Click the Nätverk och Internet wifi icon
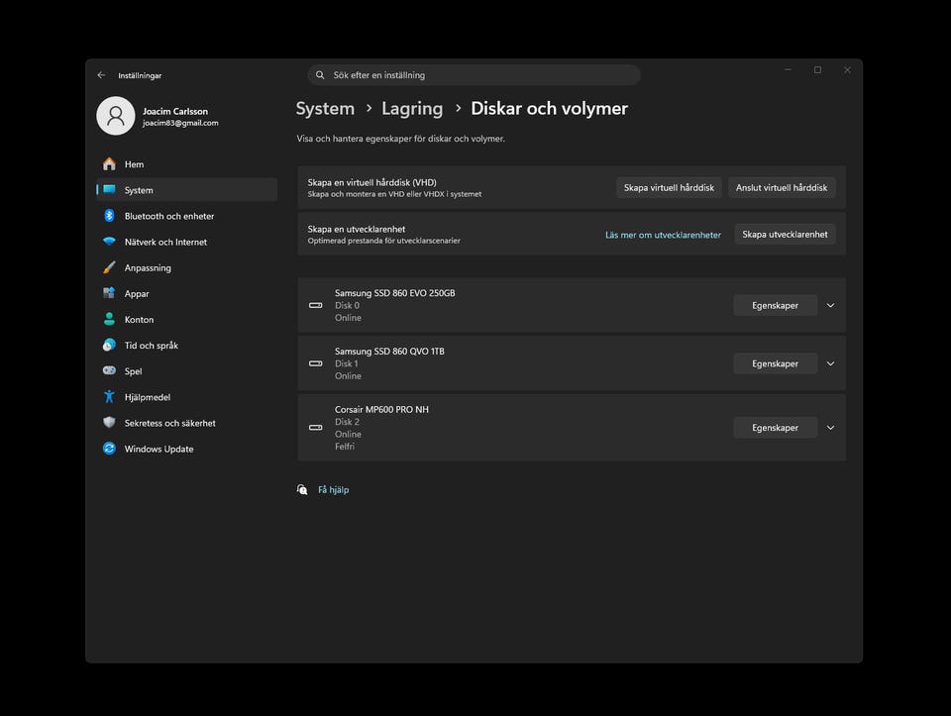Screen dimensions: 951x716 109,242
